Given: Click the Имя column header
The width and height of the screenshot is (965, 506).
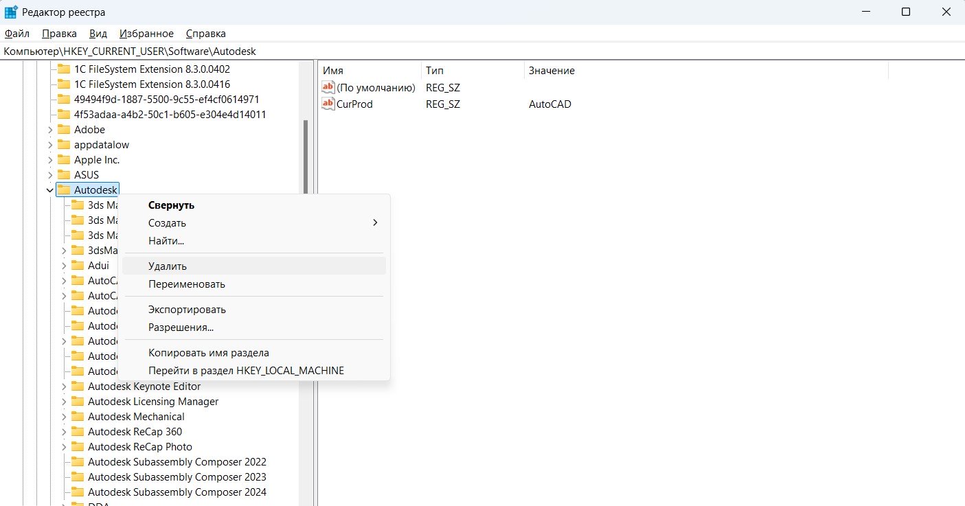Looking at the screenshot, I should click(370, 71).
